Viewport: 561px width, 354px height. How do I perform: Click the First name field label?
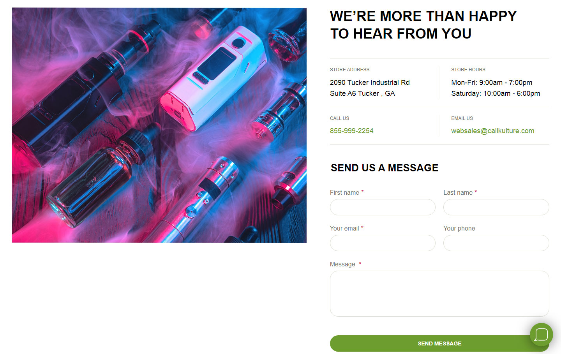(x=344, y=192)
